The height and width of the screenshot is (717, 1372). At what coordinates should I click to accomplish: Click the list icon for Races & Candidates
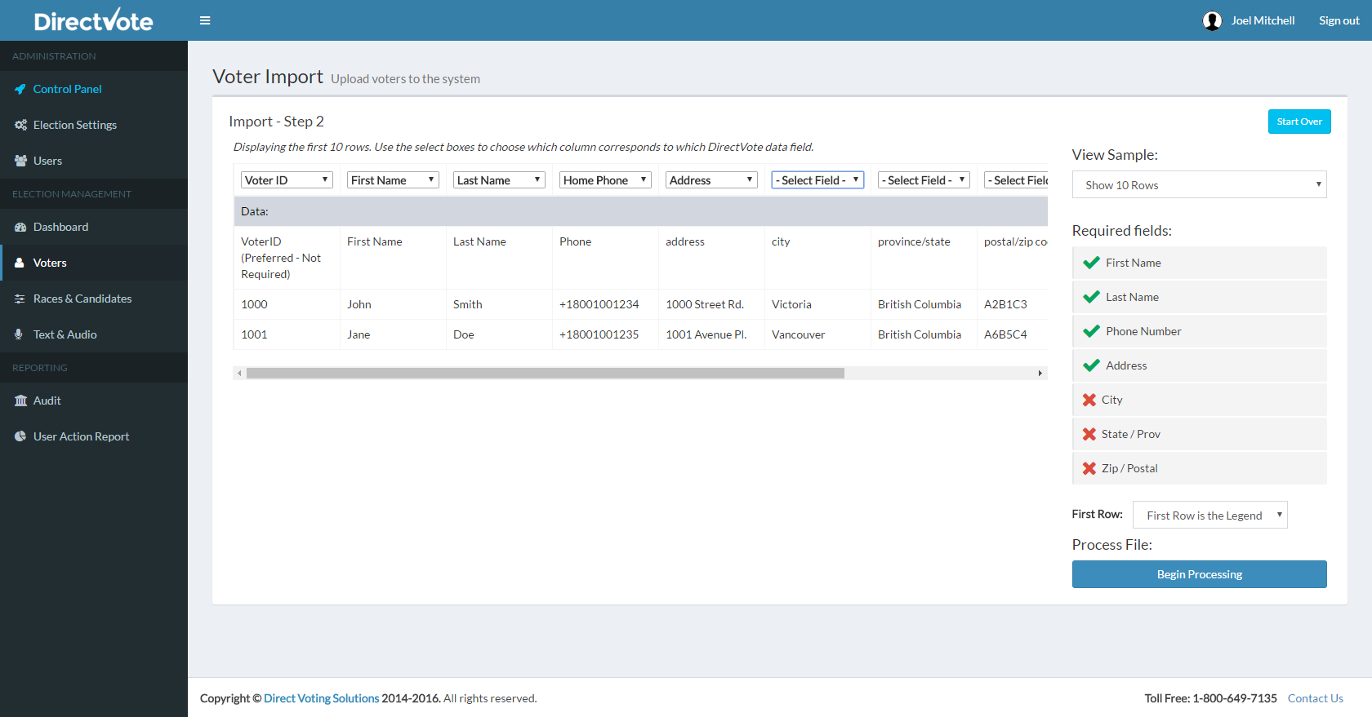20,299
